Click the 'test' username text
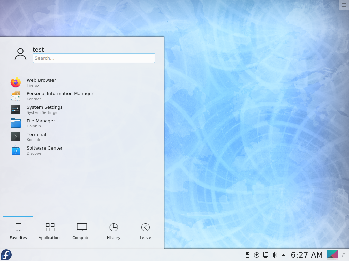 coord(38,50)
